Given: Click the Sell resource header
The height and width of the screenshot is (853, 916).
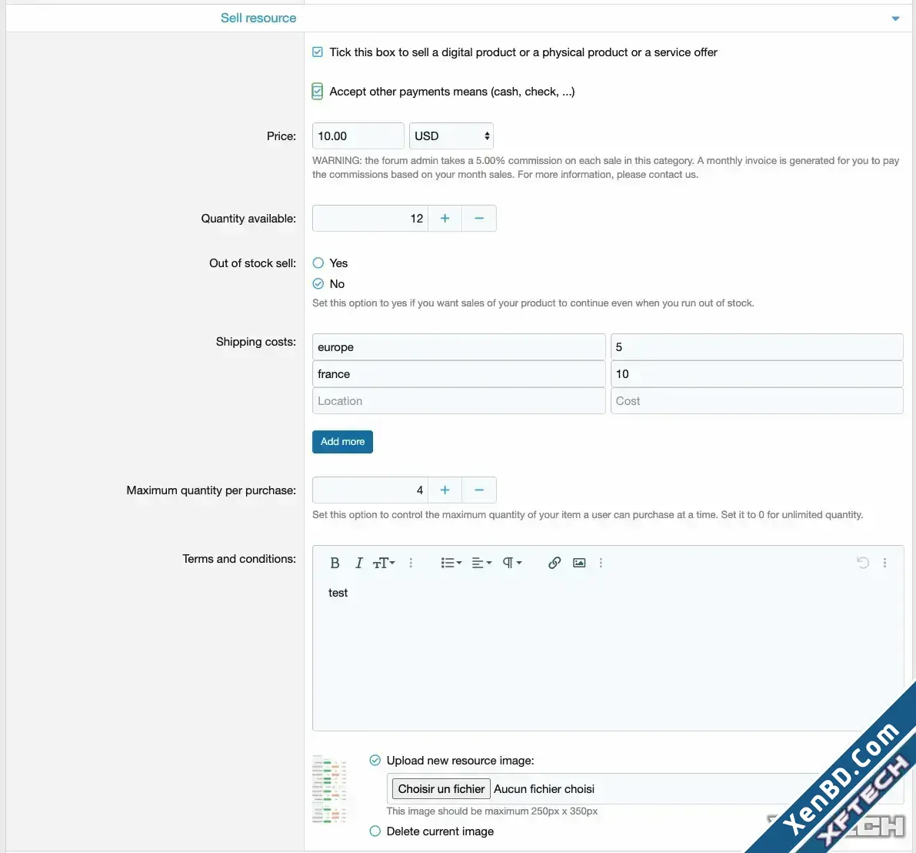Looking at the screenshot, I should (x=258, y=18).
